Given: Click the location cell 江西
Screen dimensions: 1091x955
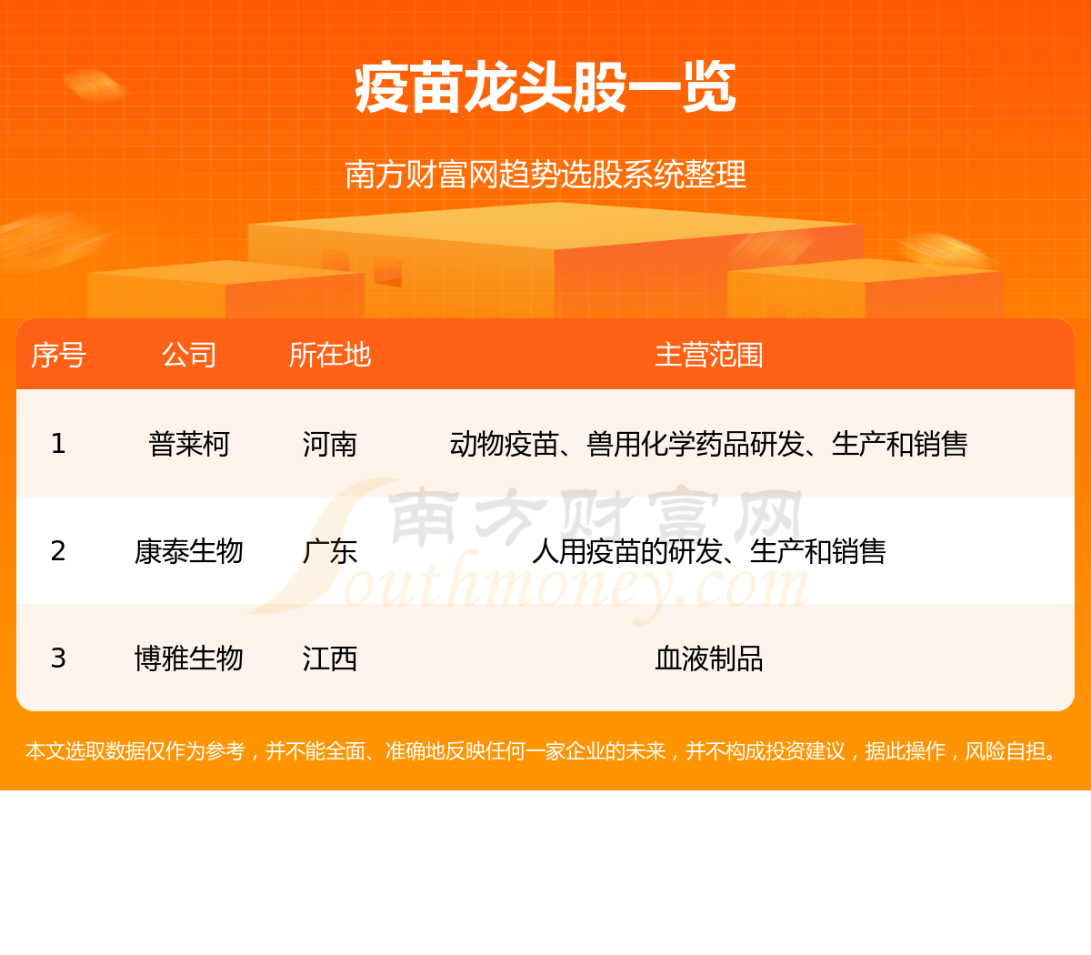Looking at the screenshot, I should pos(330,658).
